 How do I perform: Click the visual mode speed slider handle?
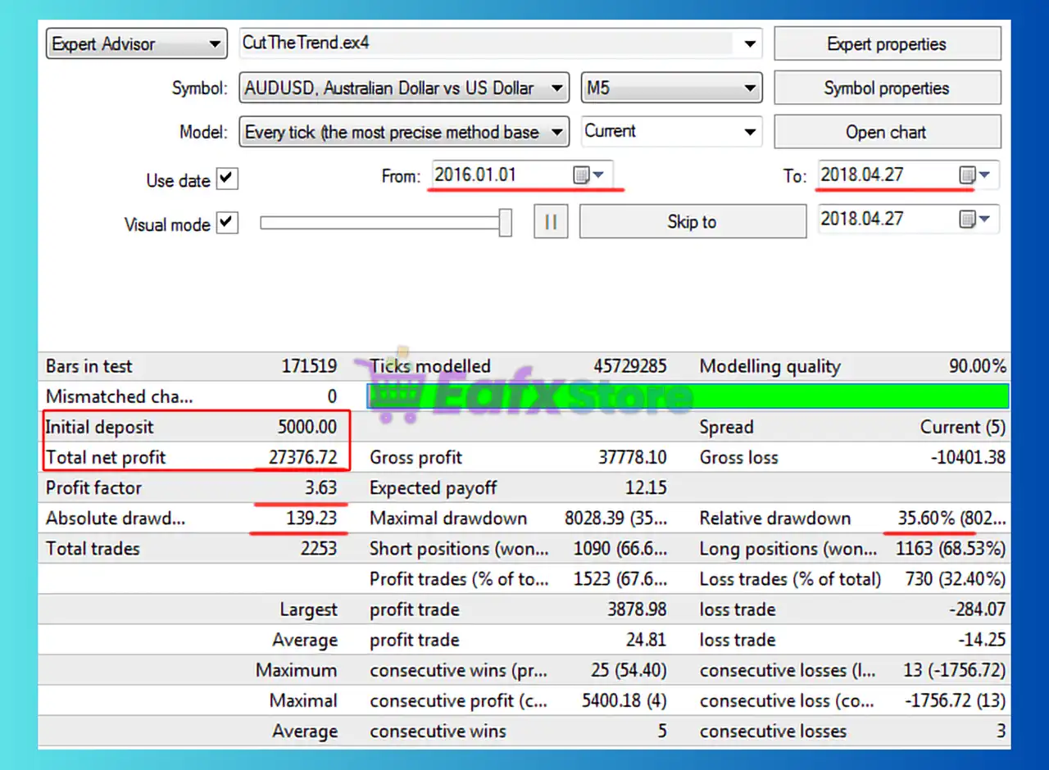tap(506, 222)
